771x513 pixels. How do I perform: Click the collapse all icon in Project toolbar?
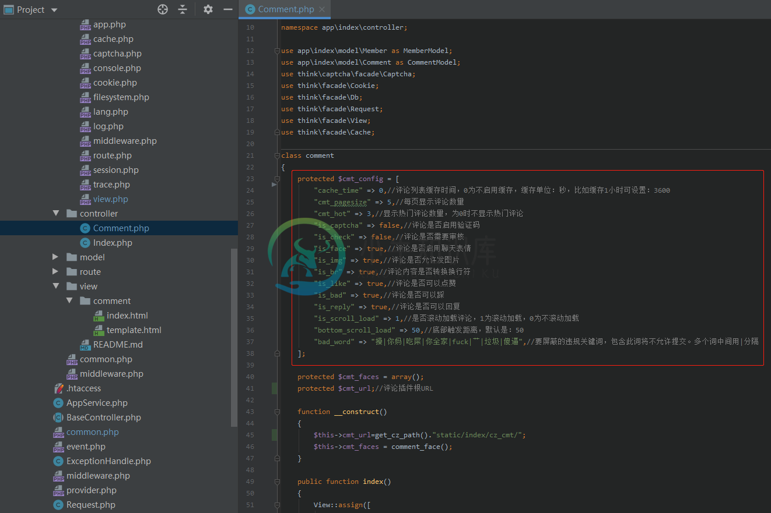click(183, 9)
